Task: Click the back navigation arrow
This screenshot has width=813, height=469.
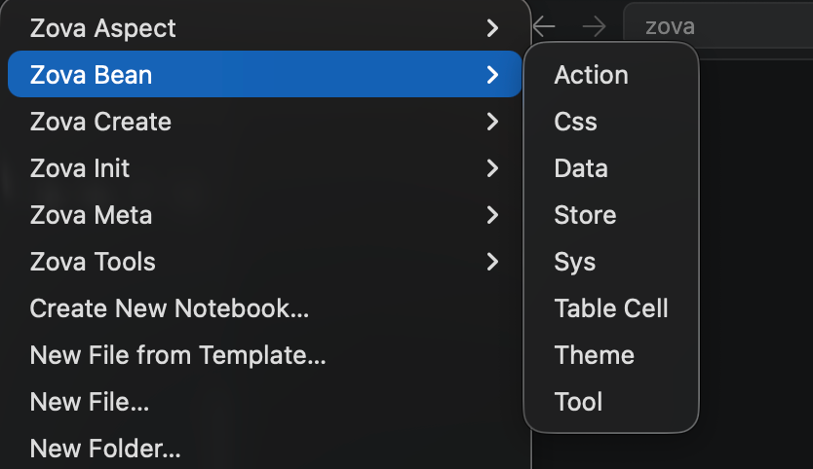Action: click(x=545, y=27)
